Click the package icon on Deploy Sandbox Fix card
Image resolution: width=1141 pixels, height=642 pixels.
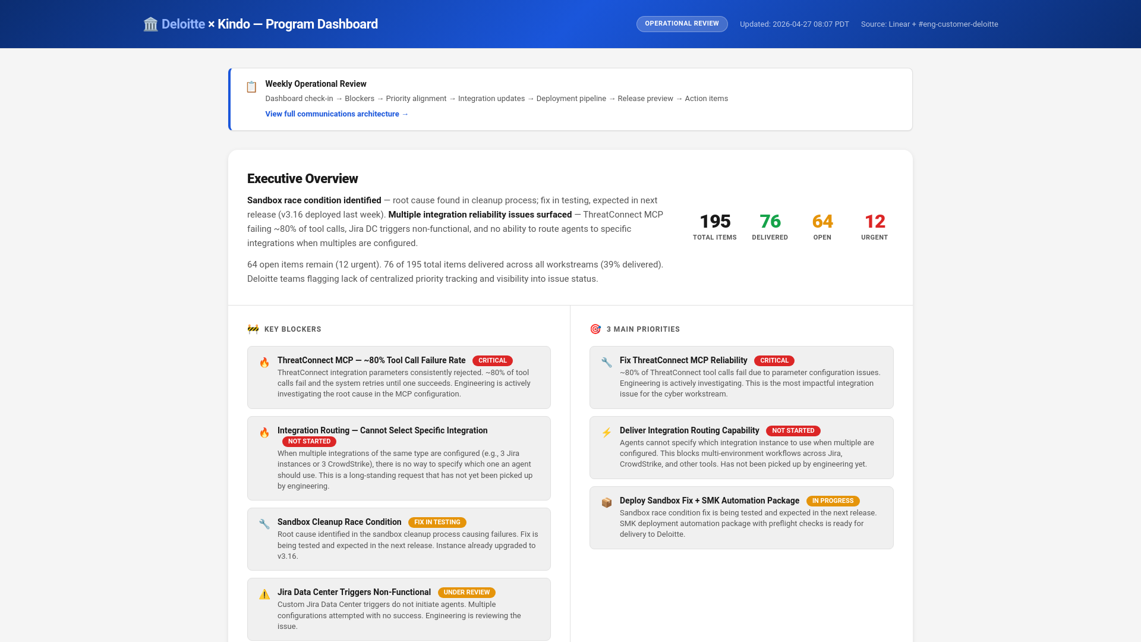[x=607, y=503]
